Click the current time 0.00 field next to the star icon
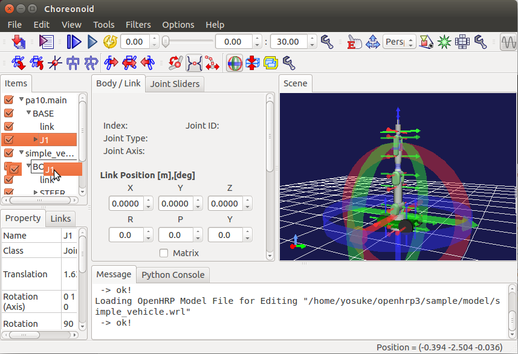This screenshot has height=354, width=518. coord(135,42)
